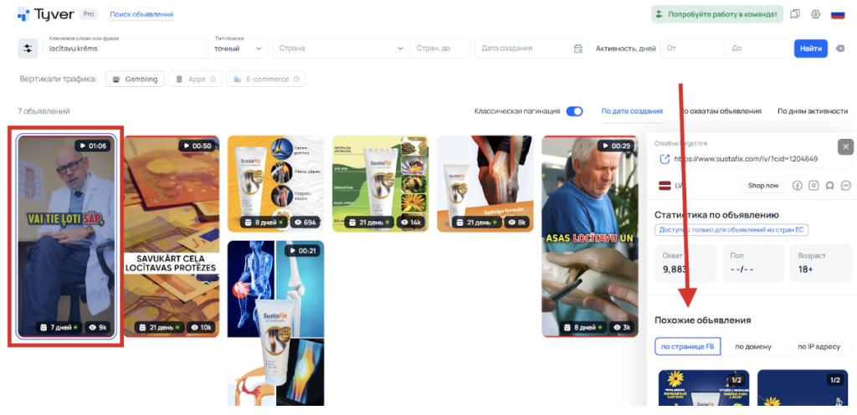The width and height of the screenshot is (857, 415).
Task: Click the Messenger icon in the ad panel
Action: [846, 185]
